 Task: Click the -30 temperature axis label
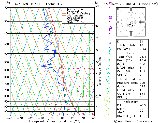20,118
